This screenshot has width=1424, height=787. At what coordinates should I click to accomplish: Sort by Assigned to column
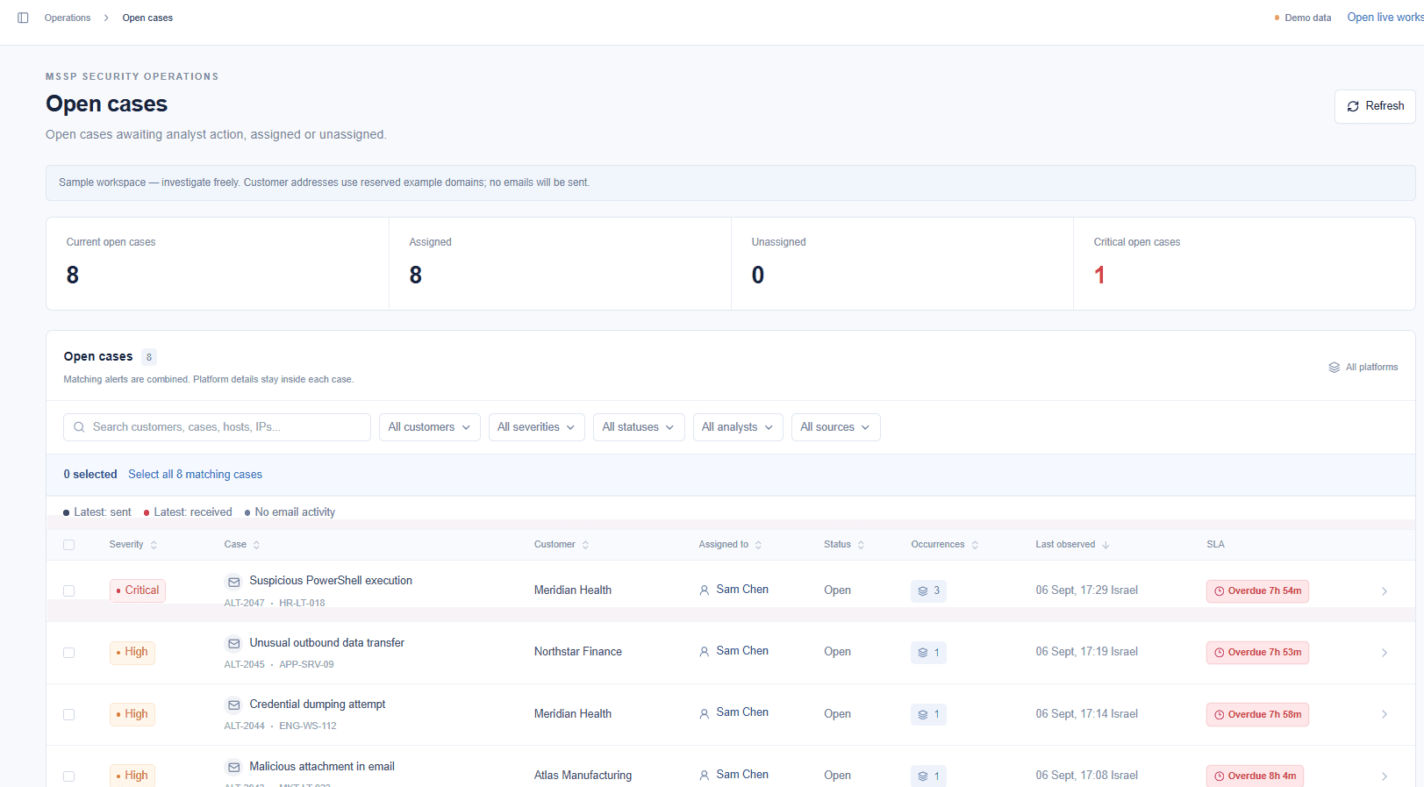[x=730, y=545]
